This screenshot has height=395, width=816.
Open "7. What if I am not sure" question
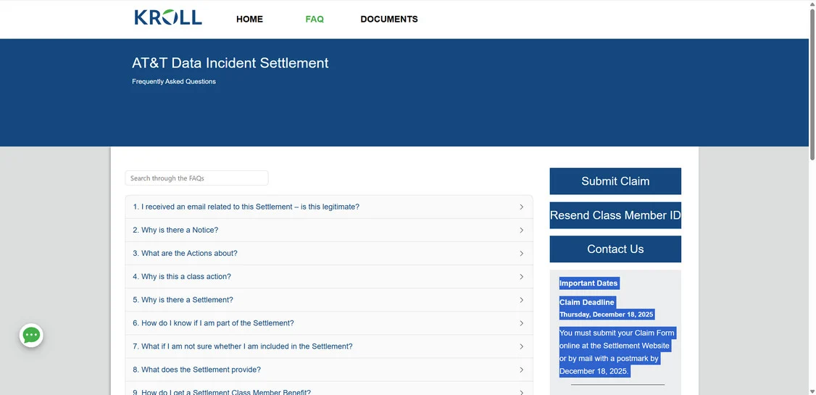243,346
